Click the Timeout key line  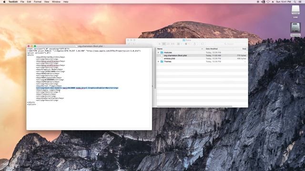click(46, 94)
